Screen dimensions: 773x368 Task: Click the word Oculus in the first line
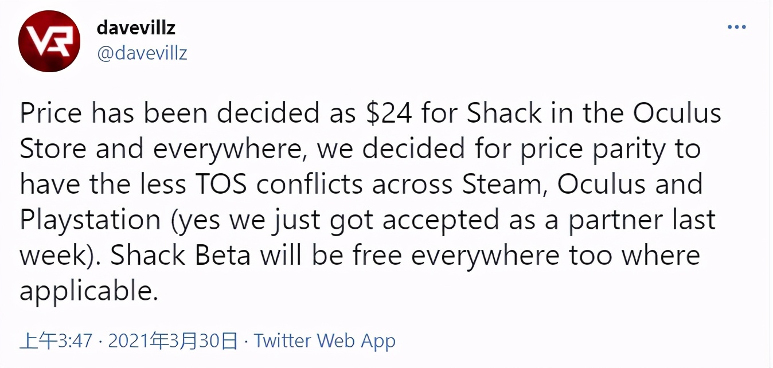click(x=677, y=113)
